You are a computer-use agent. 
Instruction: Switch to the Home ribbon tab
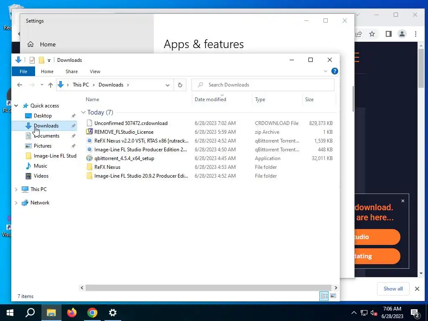47,71
